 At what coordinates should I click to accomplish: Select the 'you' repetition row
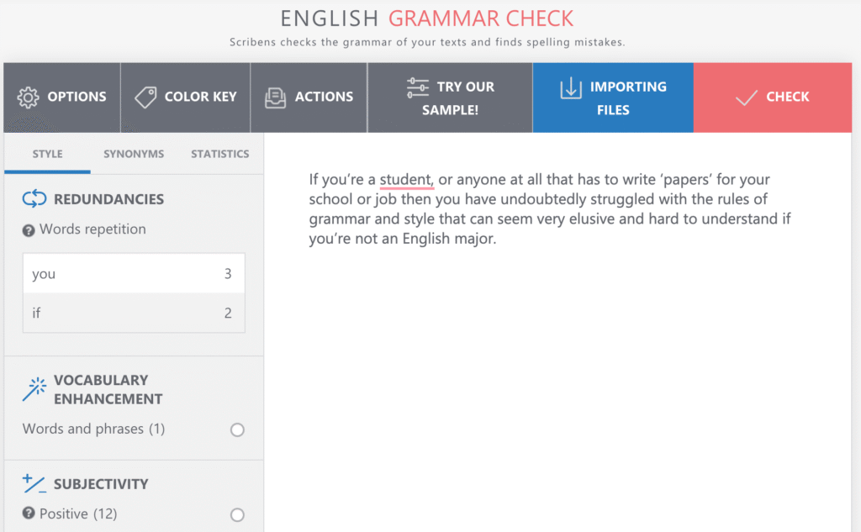pos(134,273)
